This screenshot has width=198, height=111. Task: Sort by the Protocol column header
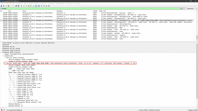tap(95, 11)
